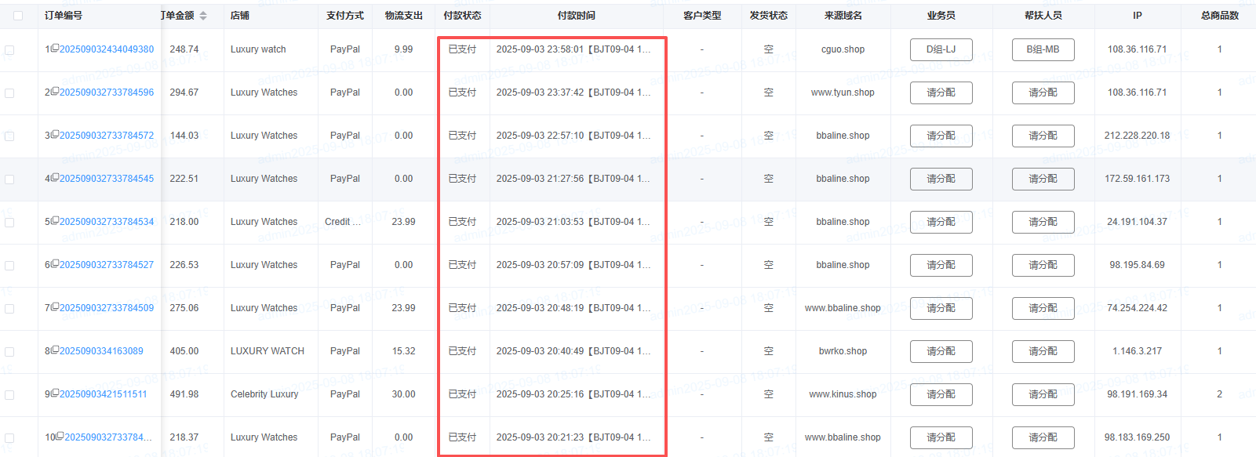
Task: Click the 付款时间 column header
Action: [576, 16]
